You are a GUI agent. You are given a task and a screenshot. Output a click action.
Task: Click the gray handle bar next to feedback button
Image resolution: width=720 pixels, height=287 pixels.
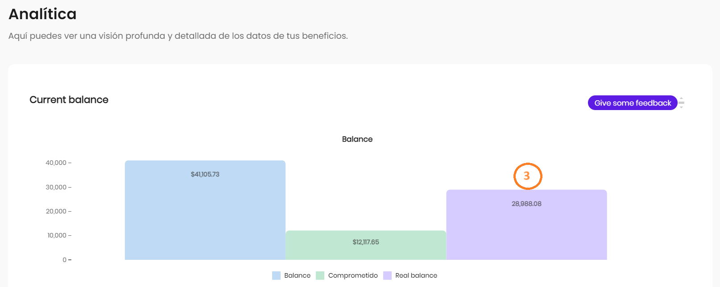point(681,103)
